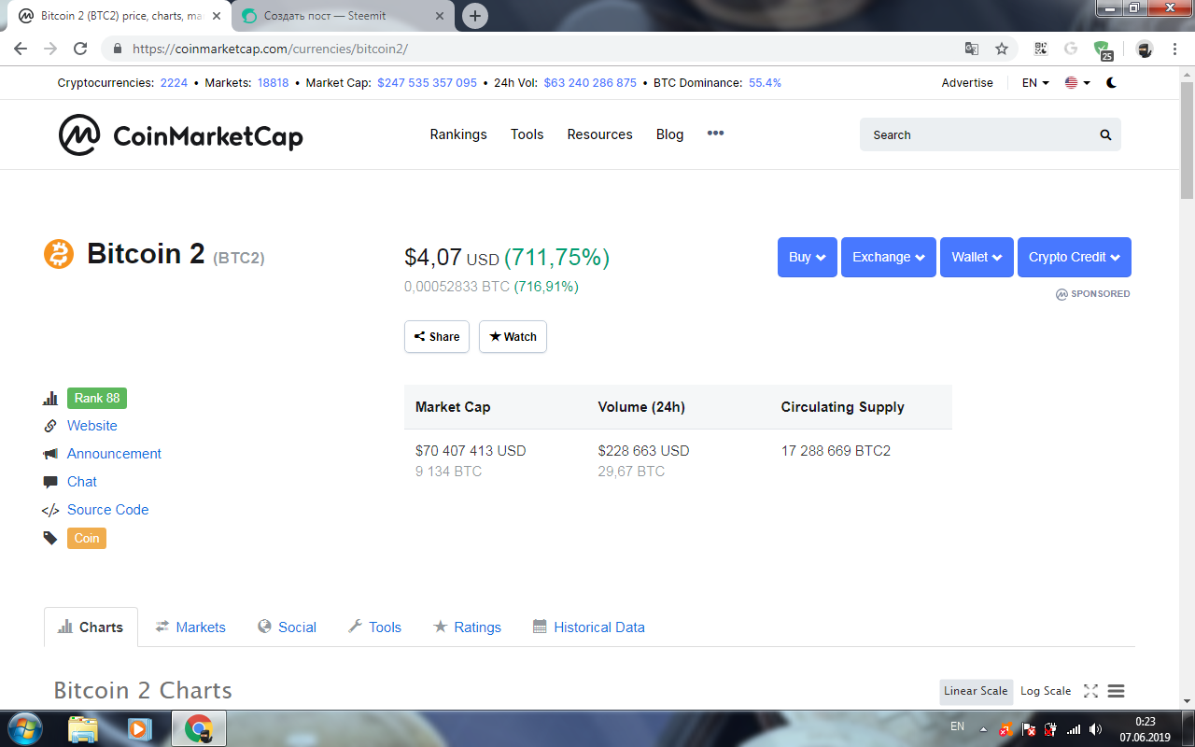The height and width of the screenshot is (747, 1195).
Task: Switch to the Historical Data tab
Action: 589,627
